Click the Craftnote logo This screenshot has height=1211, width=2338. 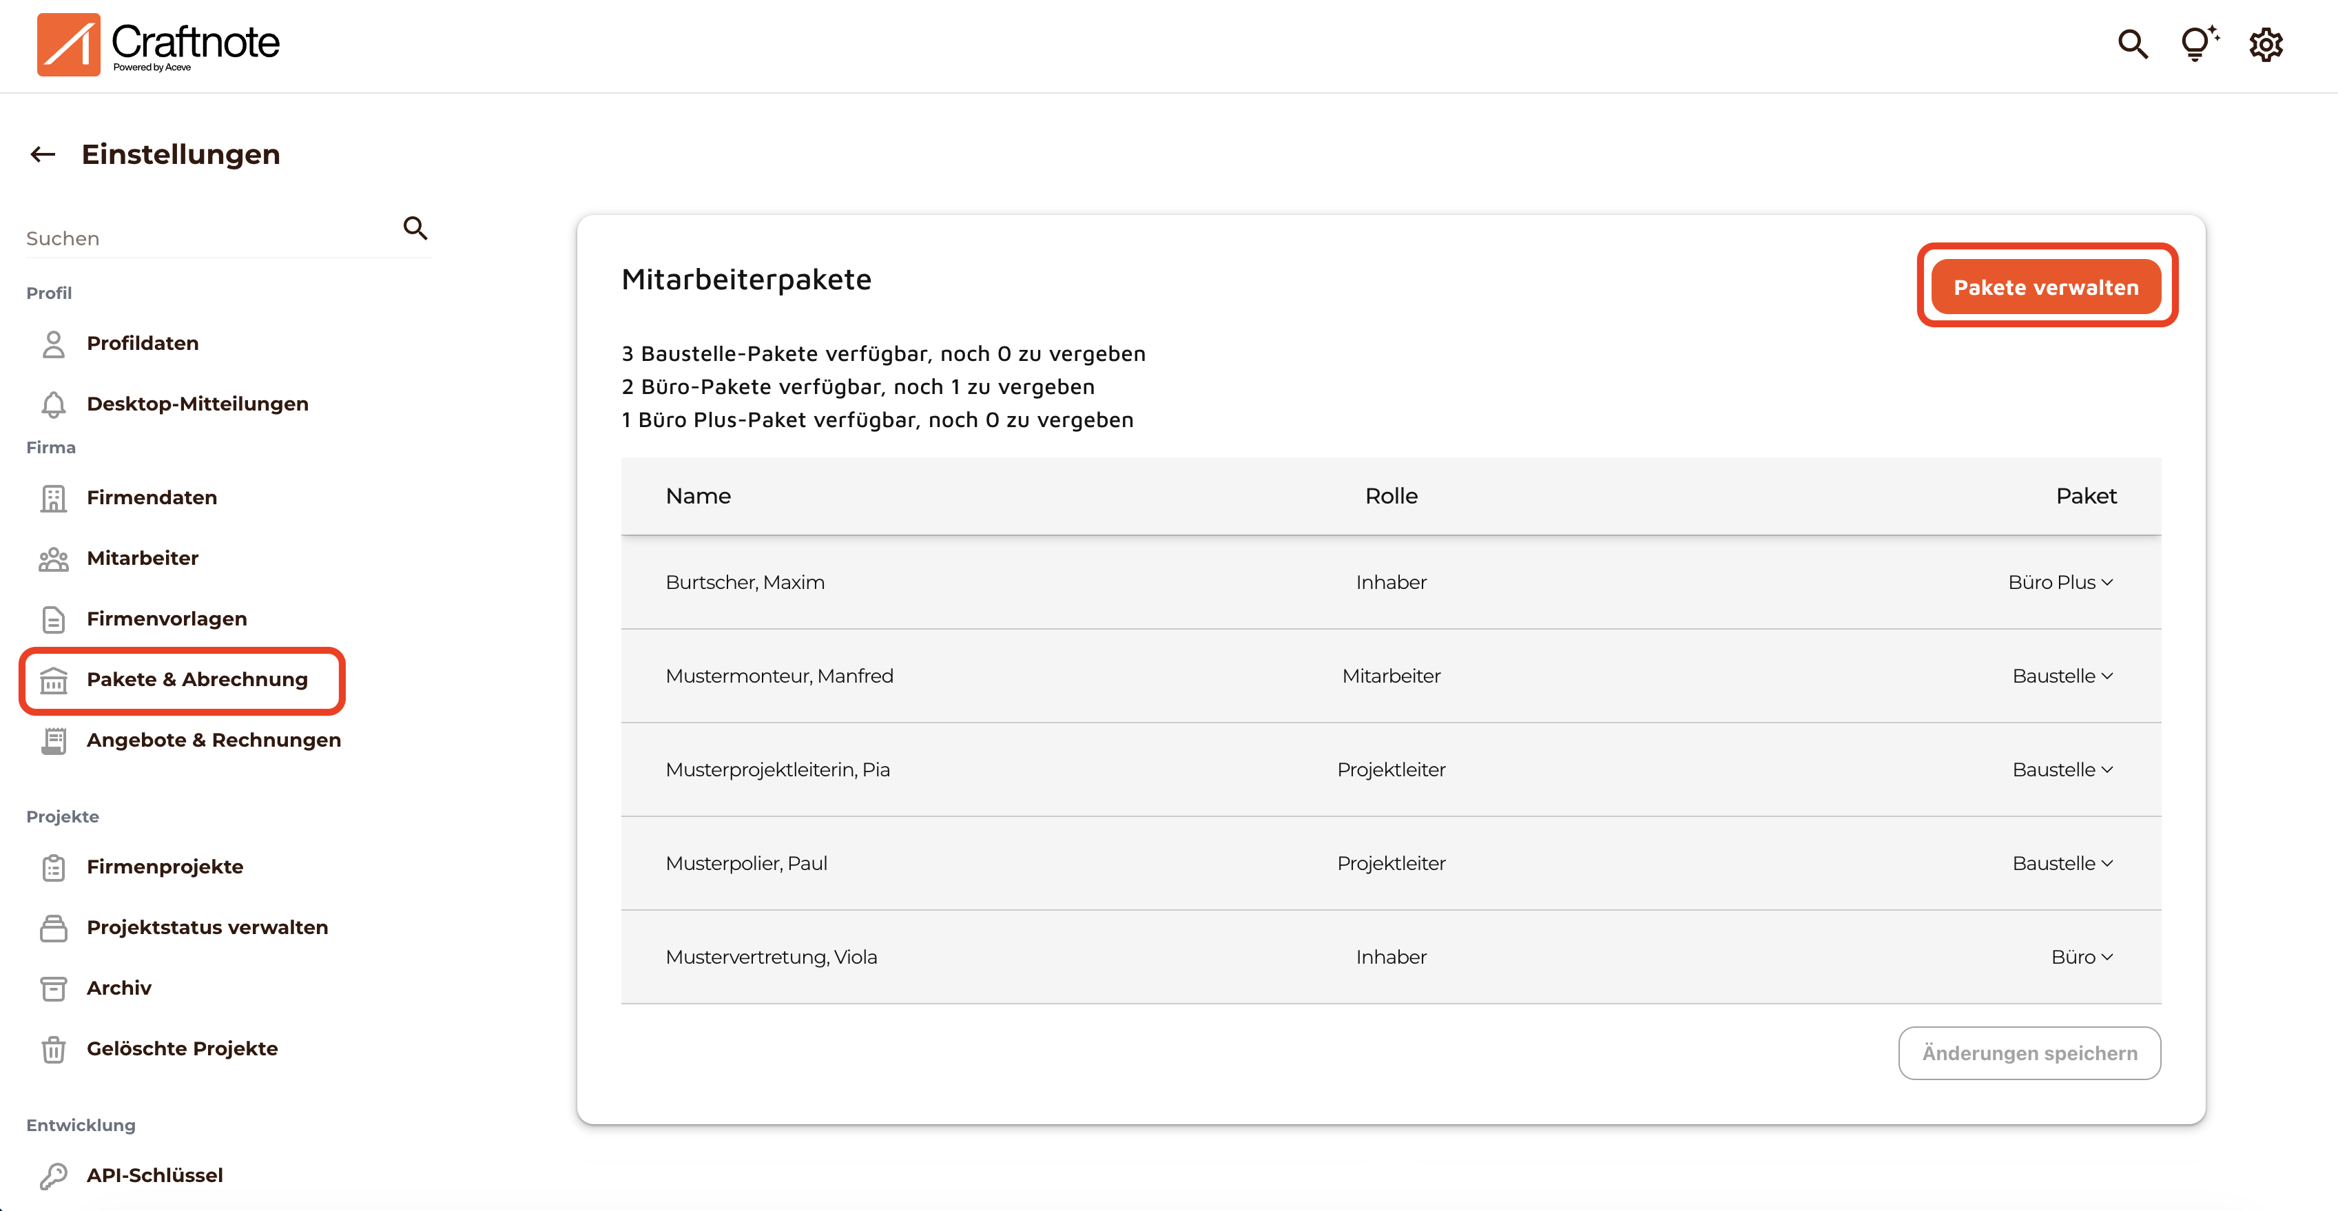159,43
